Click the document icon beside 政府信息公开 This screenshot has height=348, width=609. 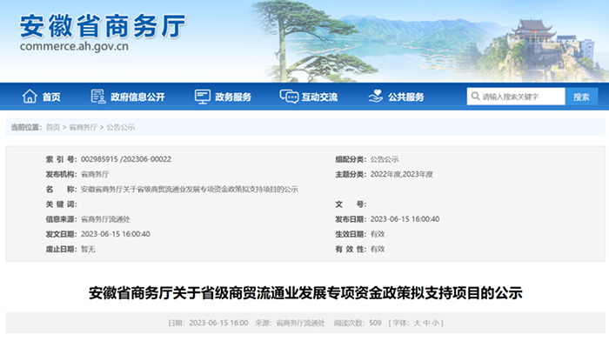[x=97, y=97]
